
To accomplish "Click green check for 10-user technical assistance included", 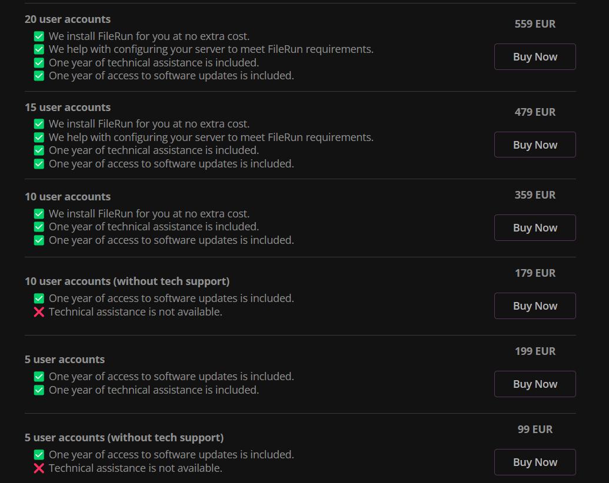I will (x=39, y=227).
